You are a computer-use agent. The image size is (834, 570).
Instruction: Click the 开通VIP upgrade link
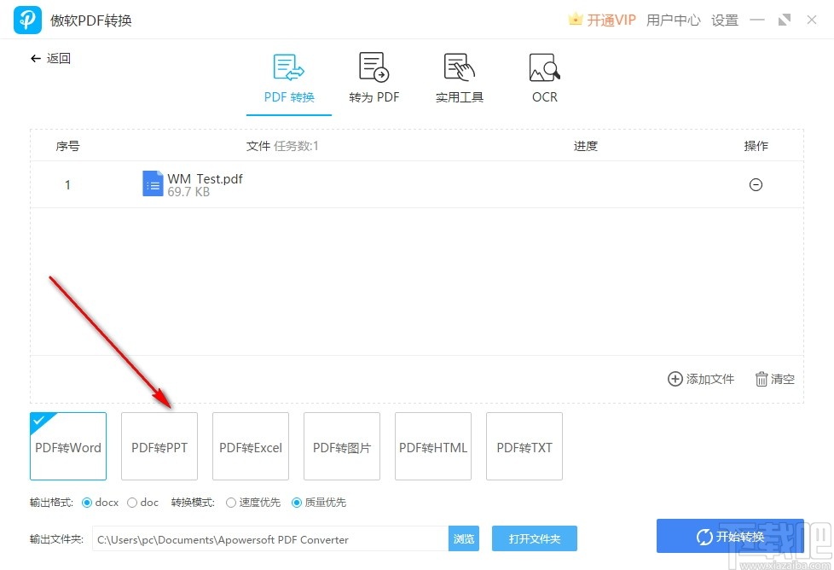point(608,20)
